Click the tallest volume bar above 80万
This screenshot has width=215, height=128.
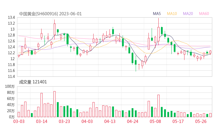[55, 104]
